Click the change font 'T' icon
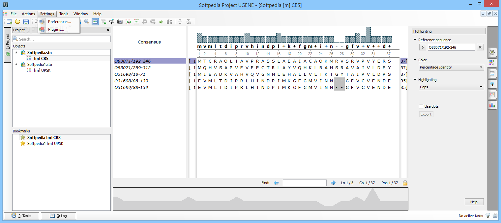Screen dimensions: 501x223 pos(103,22)
